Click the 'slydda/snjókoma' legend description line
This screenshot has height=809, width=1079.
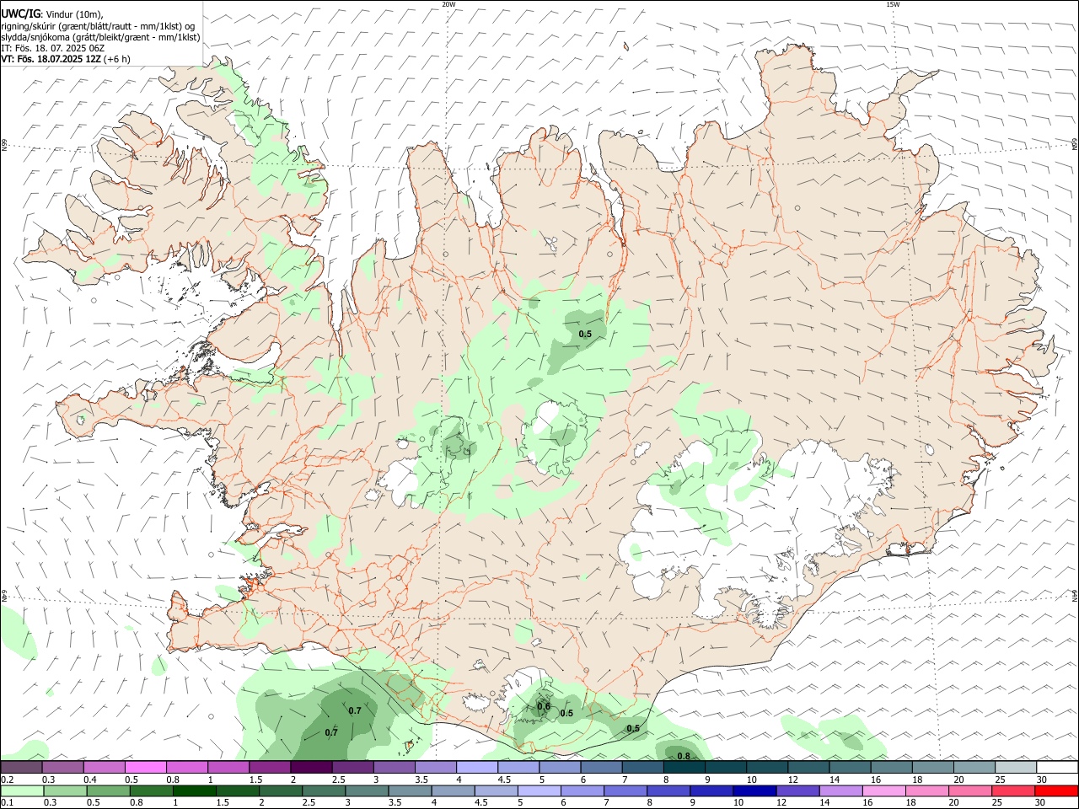[100, 37]
